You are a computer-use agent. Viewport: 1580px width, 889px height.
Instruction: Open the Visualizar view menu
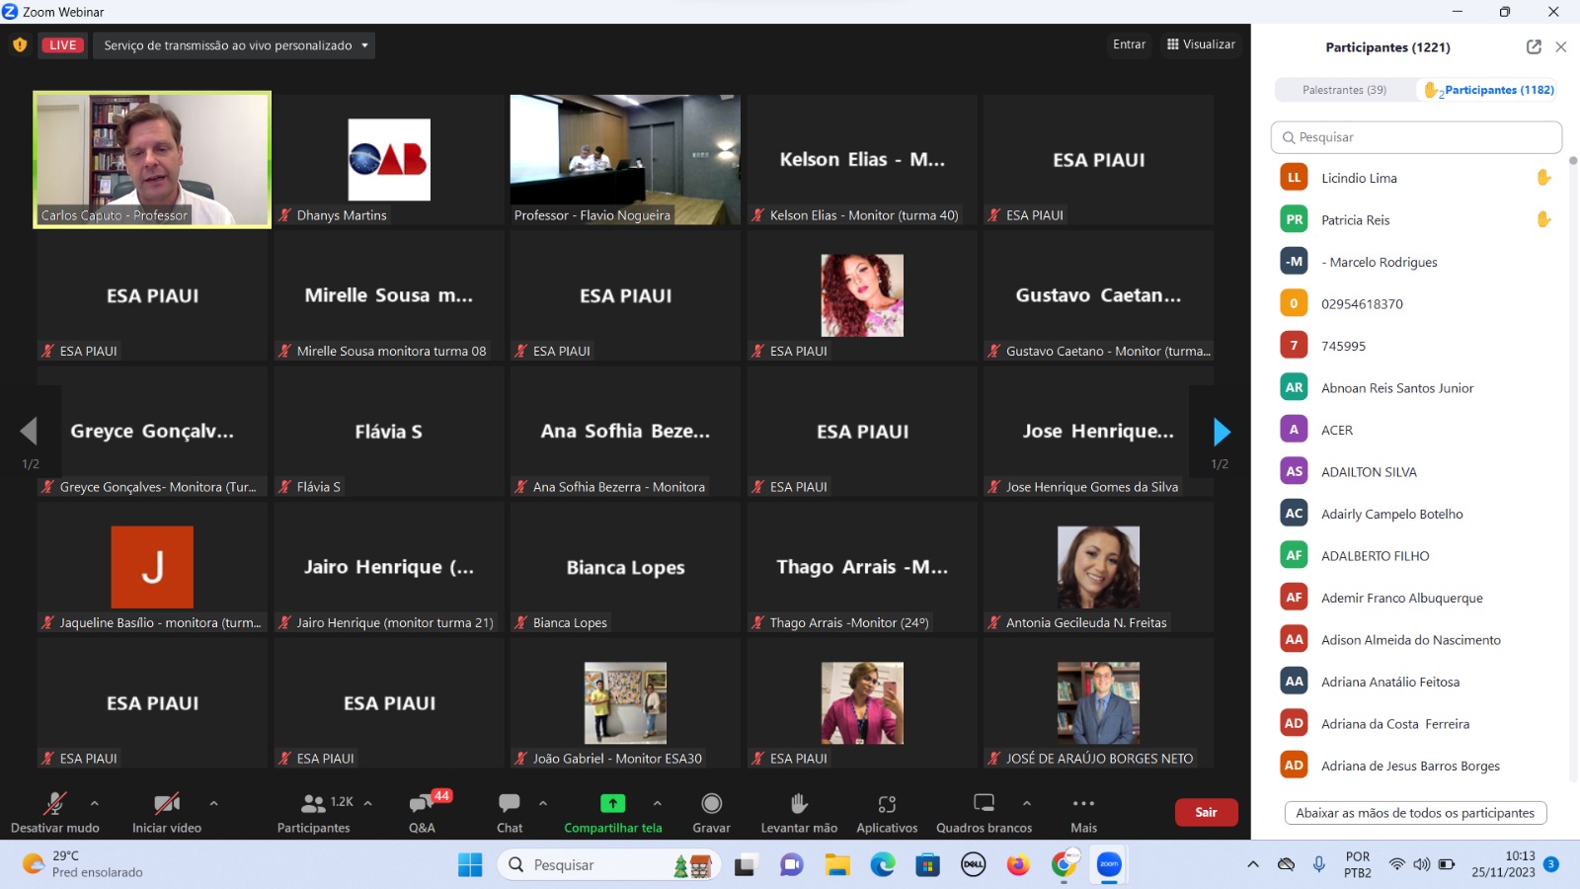(x=1201, y=44)
